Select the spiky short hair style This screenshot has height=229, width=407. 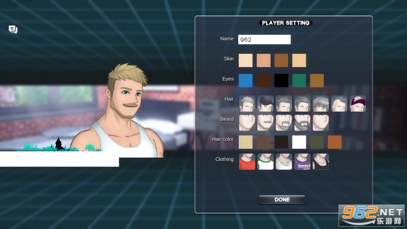click(247, 104)
